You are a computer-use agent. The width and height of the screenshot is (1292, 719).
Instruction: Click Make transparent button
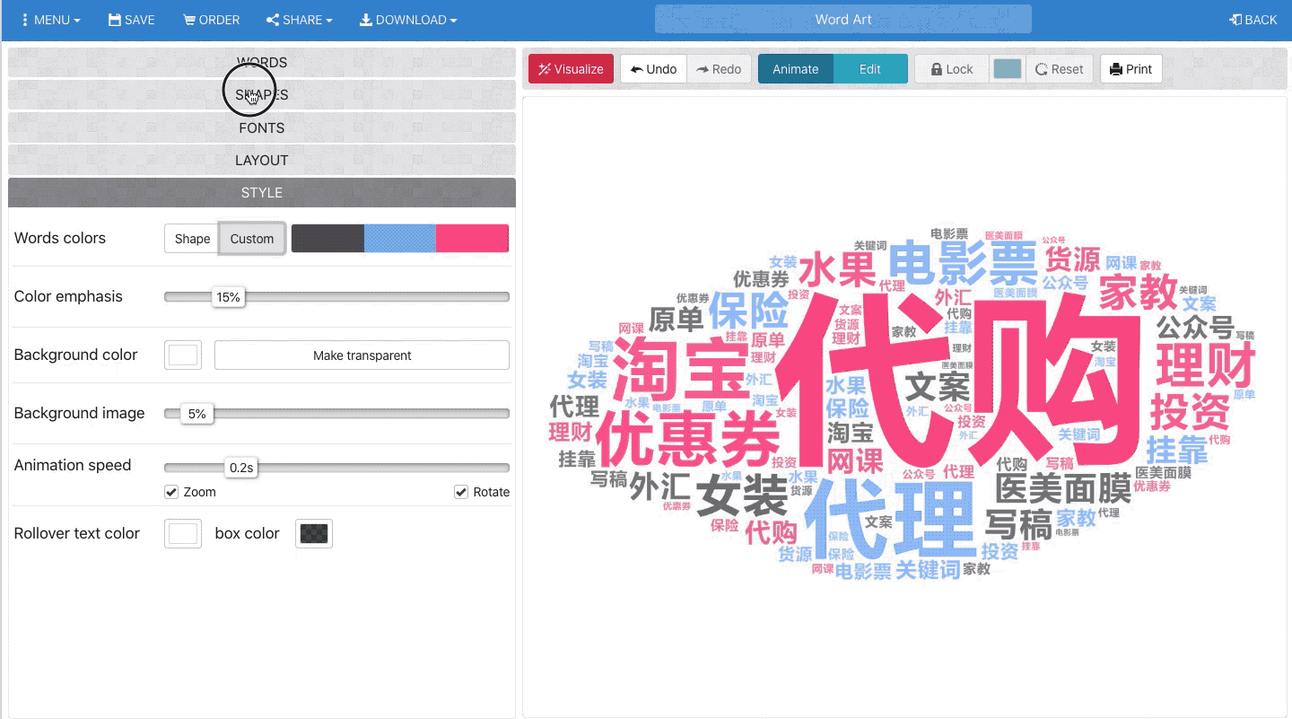(362, 355)
